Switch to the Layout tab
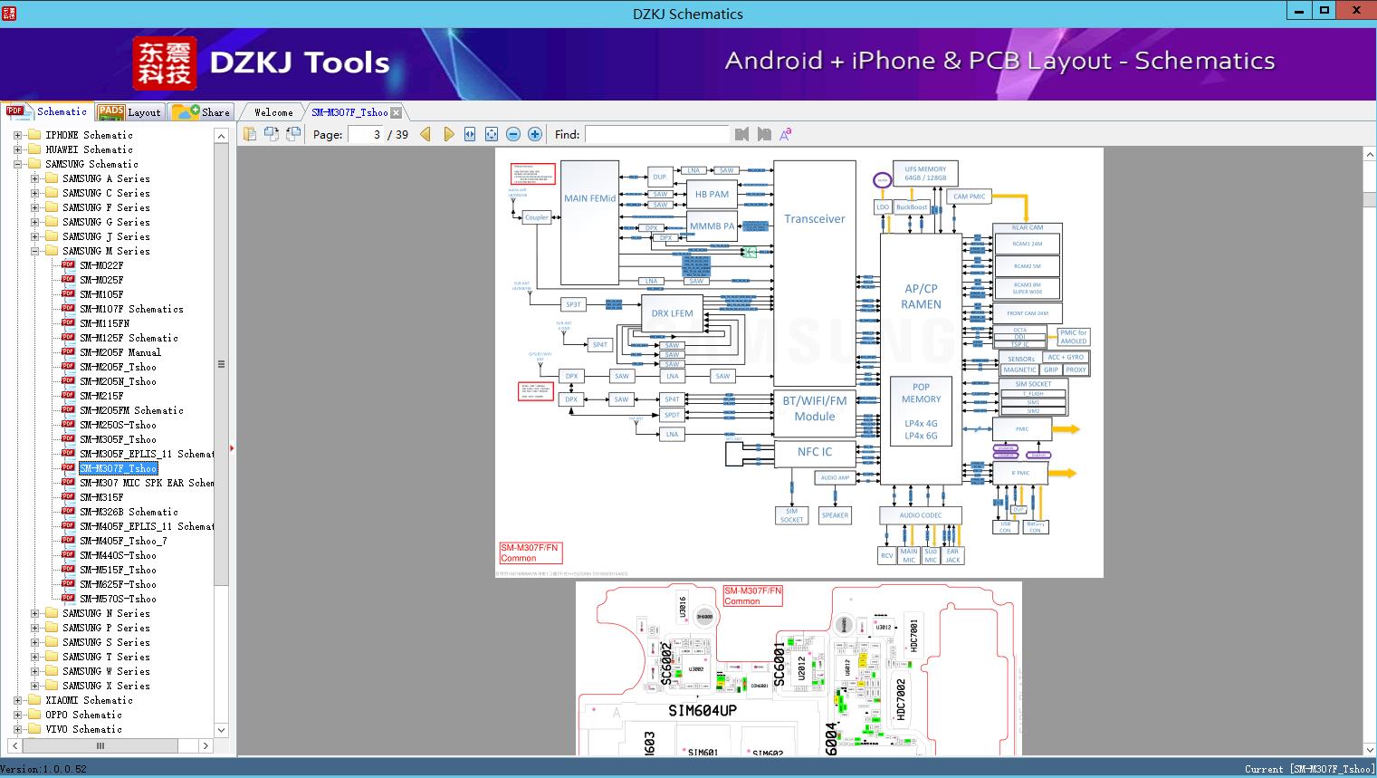Viewport: 1377px width, 778px height. [129, 112]
